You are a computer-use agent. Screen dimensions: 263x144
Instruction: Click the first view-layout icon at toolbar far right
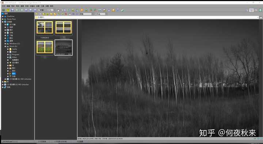coord(247,10)
